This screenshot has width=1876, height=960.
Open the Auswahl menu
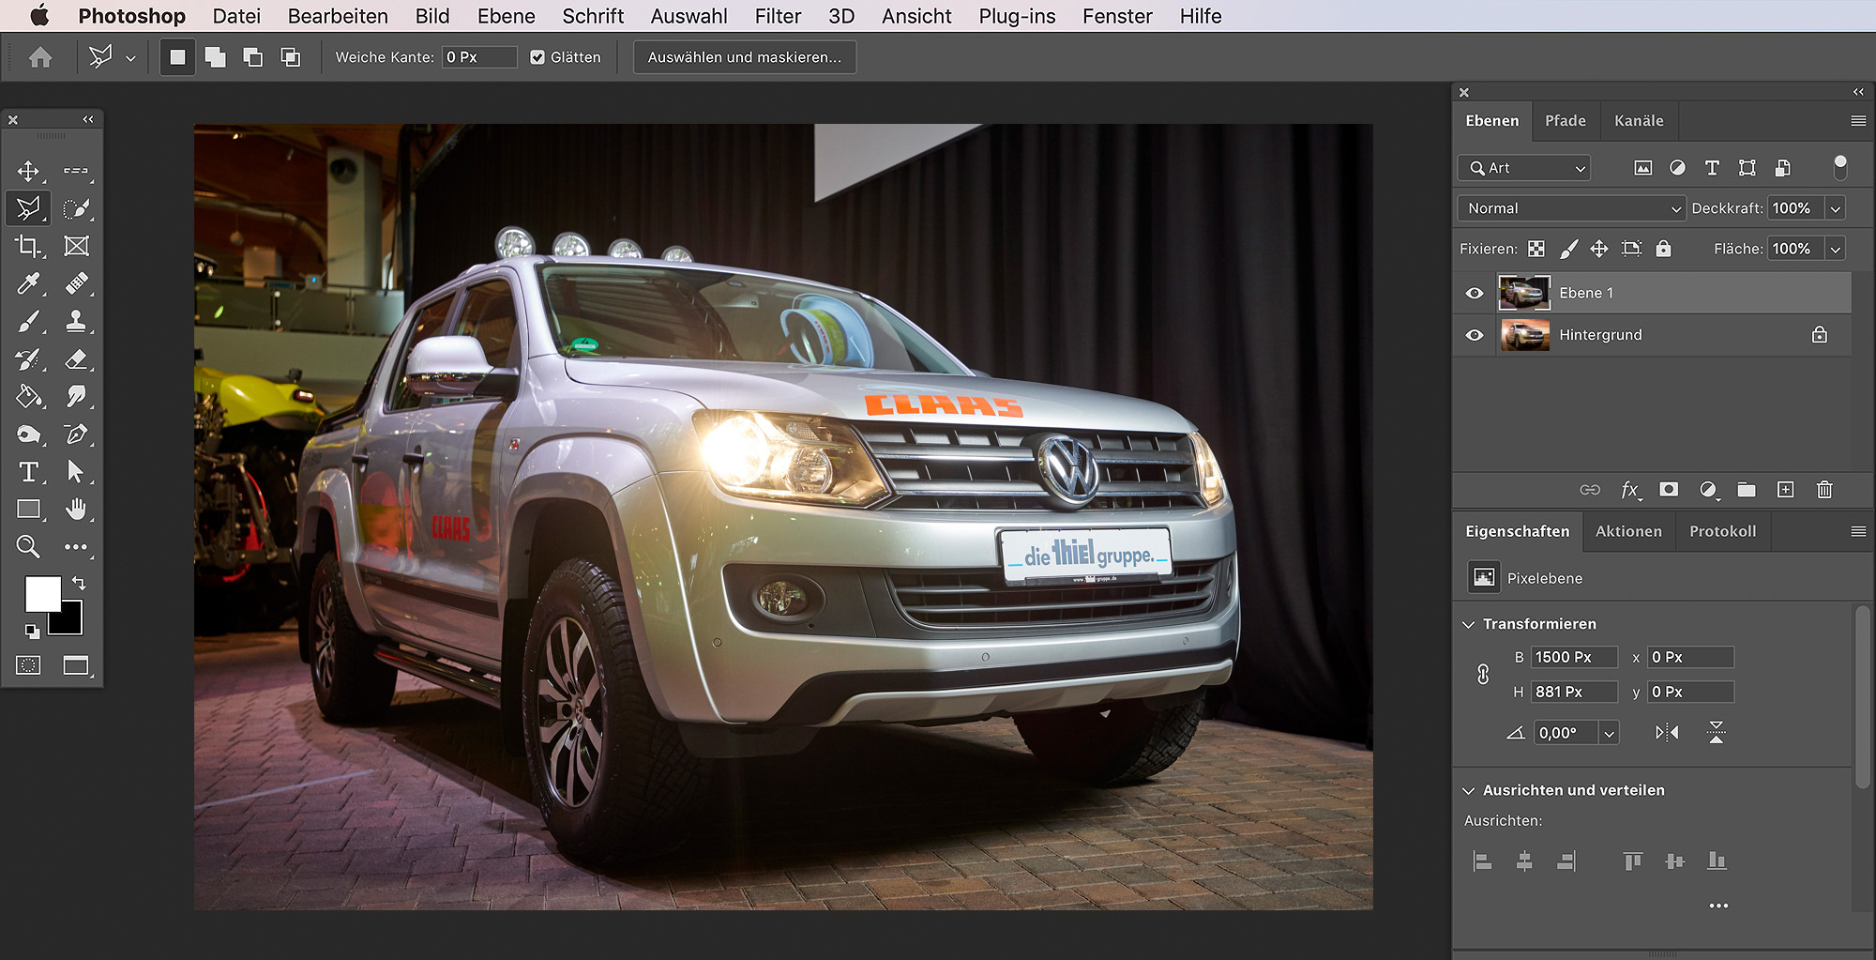688,16
